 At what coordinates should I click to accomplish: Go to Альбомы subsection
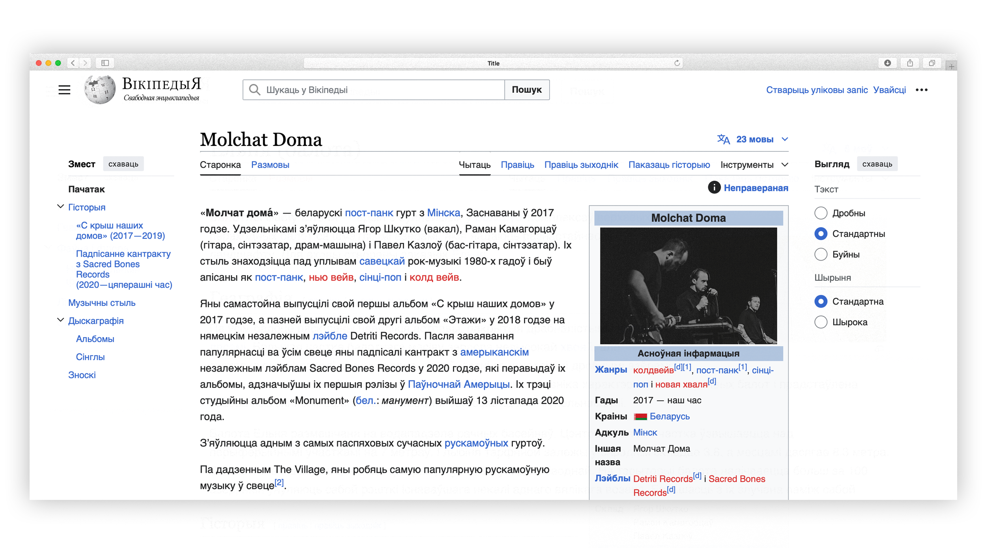(x=95, y=339)
